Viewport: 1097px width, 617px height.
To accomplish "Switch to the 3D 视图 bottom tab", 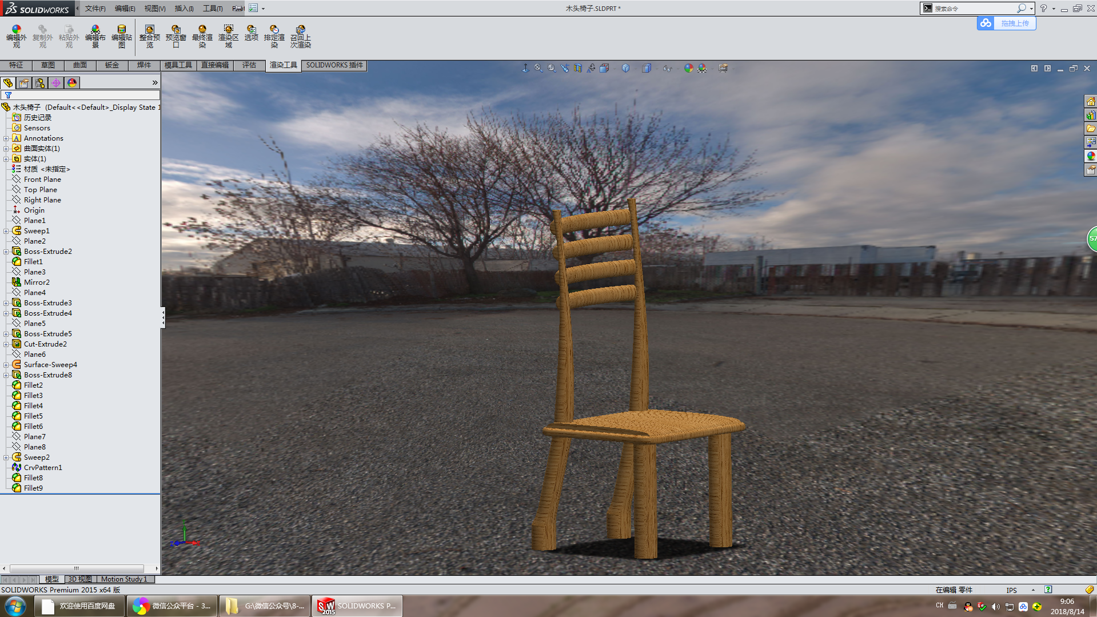I will pos(80,579).
